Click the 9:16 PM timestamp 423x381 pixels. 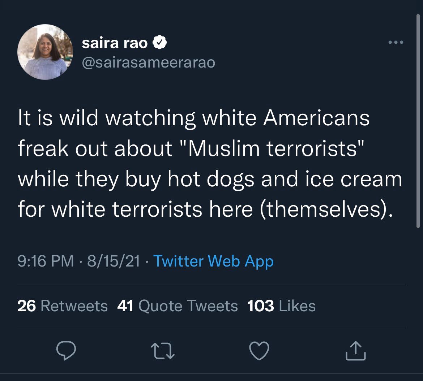[x=46, y=261]
